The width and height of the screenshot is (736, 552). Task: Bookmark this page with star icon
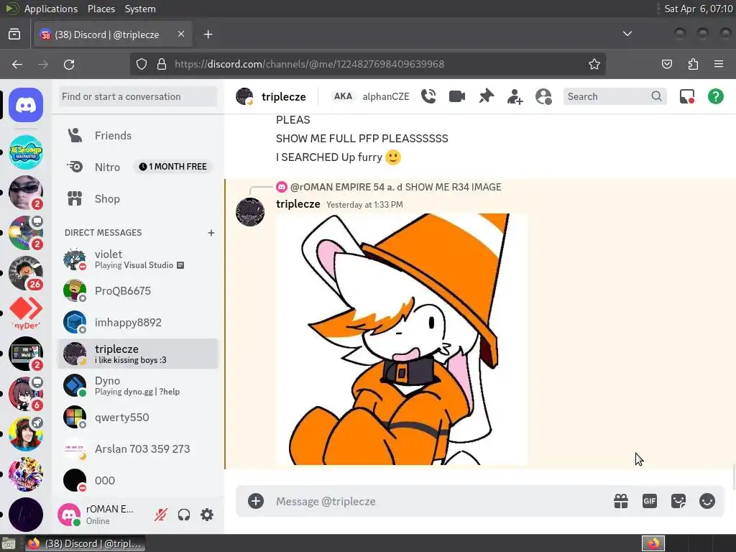pyautogui.click(x=594, y=64)
